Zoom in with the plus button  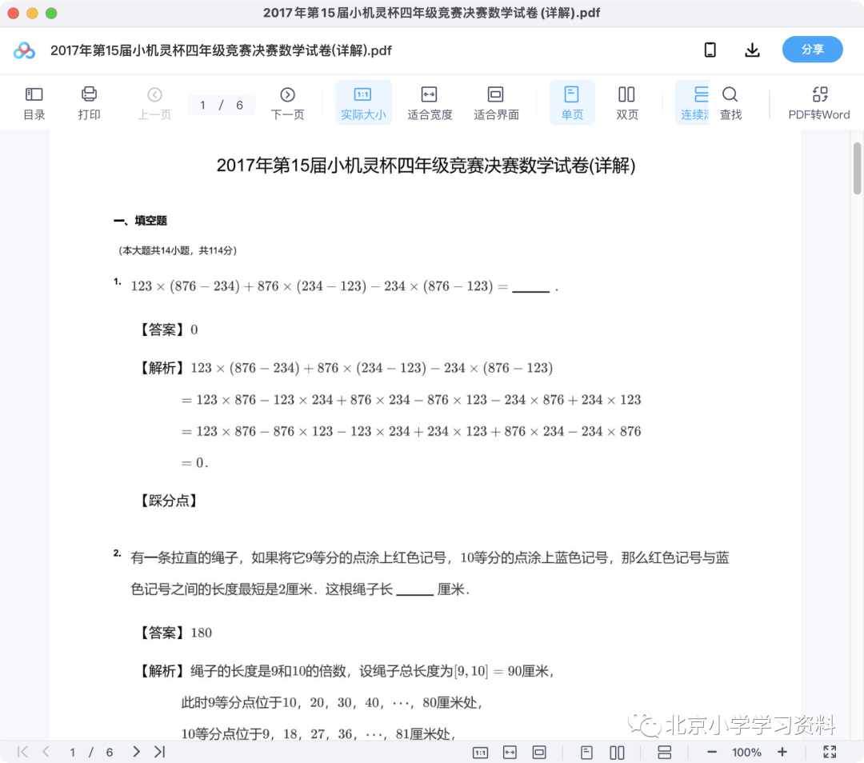tap(782, 753)
